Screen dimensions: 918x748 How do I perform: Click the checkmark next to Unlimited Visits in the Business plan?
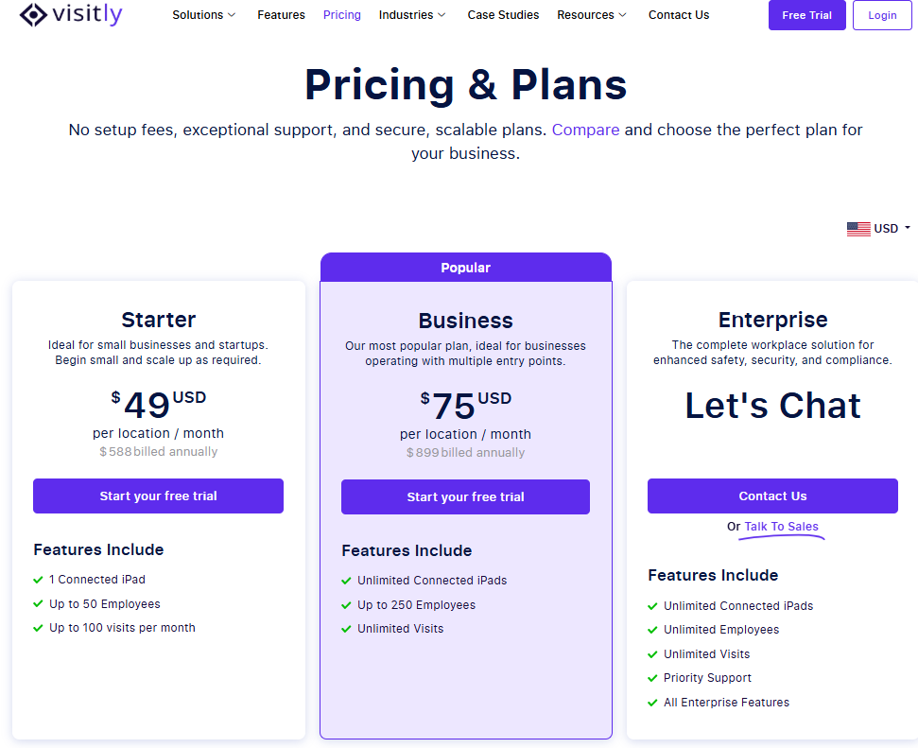[x=346, y=629]
